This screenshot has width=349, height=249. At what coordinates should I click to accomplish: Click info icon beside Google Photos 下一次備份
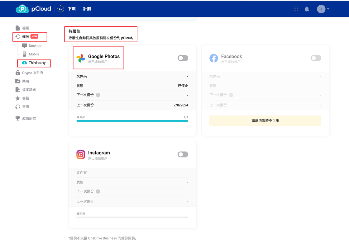click(x=98, y=95)
